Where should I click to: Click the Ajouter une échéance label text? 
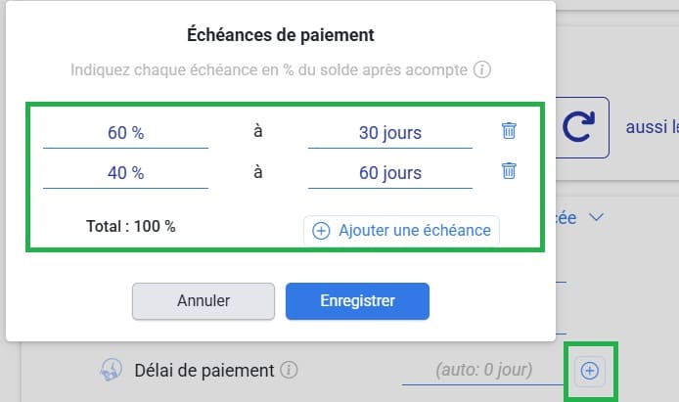coord(414,231)
